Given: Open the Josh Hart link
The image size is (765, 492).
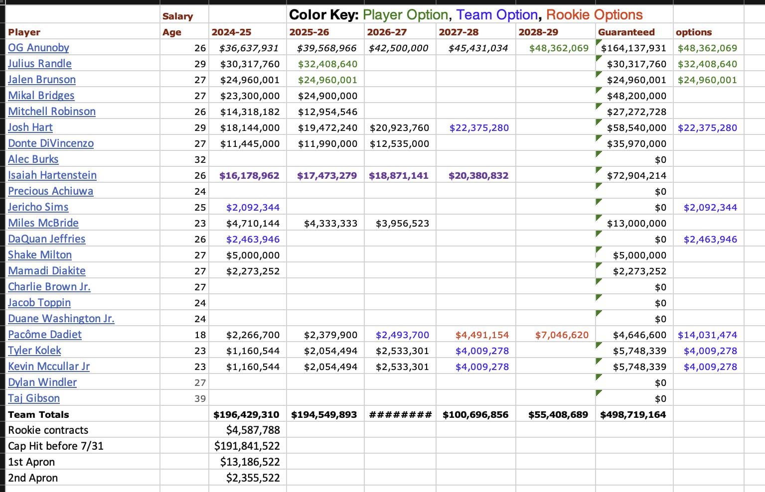Looking at the screenshot, I should point(30,127).
